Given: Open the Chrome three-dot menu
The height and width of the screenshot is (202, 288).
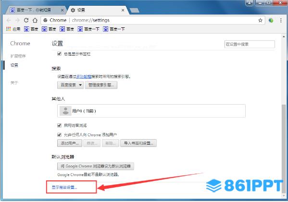Looking at the screenshot, I should (281, 20).
